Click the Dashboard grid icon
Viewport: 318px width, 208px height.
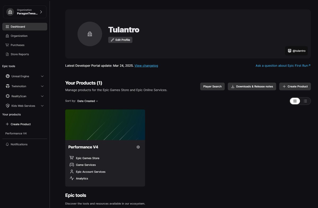point(7,27)
